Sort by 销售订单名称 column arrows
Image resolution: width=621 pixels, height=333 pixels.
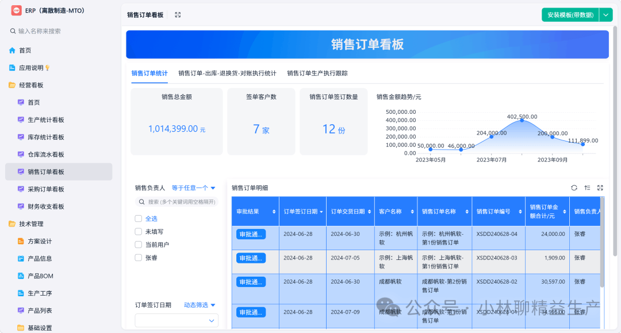pyautogui.click(x=467, y=212)
